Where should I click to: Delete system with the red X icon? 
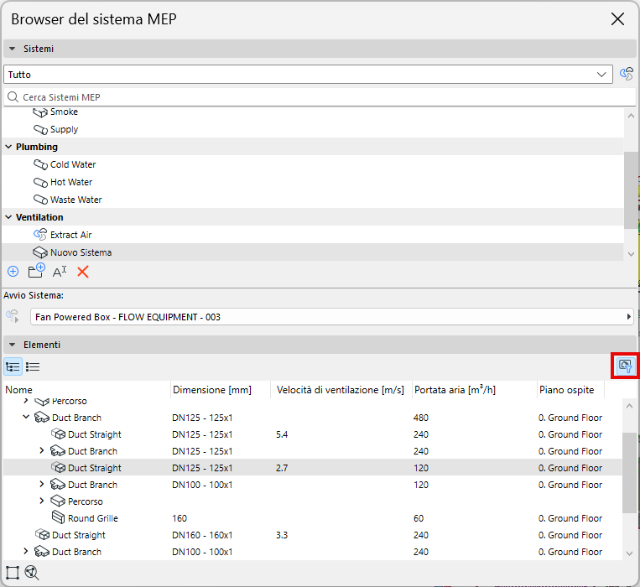click(83, 271)
